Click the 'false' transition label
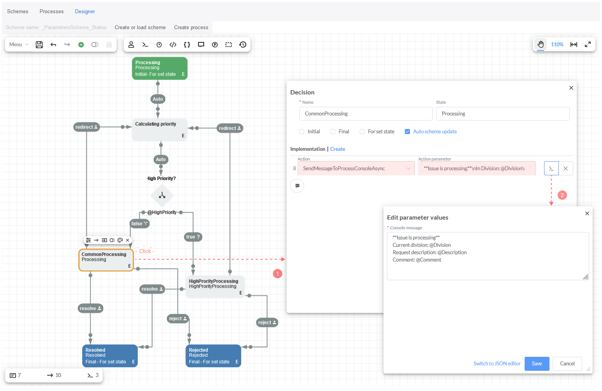 click(139, 224)
